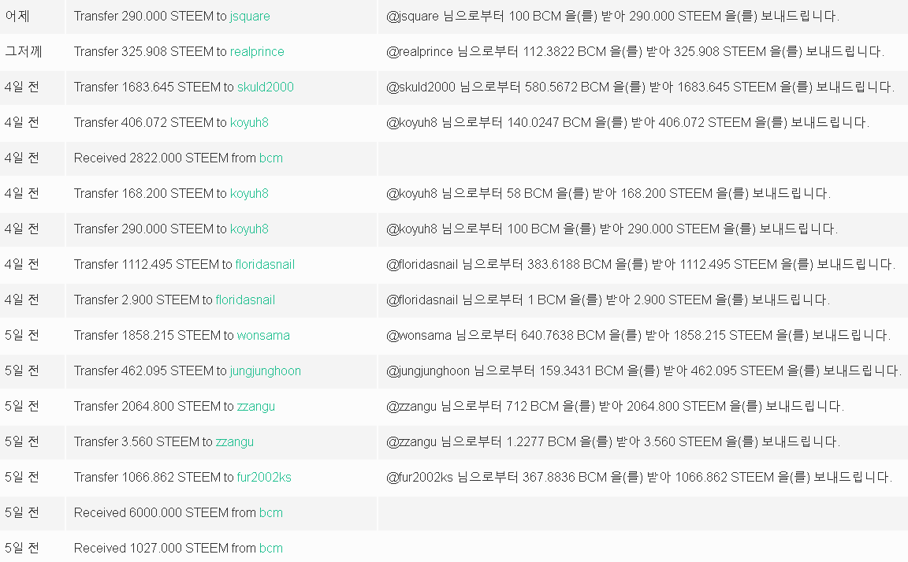Click zzangu in the 2064.800 STEEM transfer

[x=256, y=406]
